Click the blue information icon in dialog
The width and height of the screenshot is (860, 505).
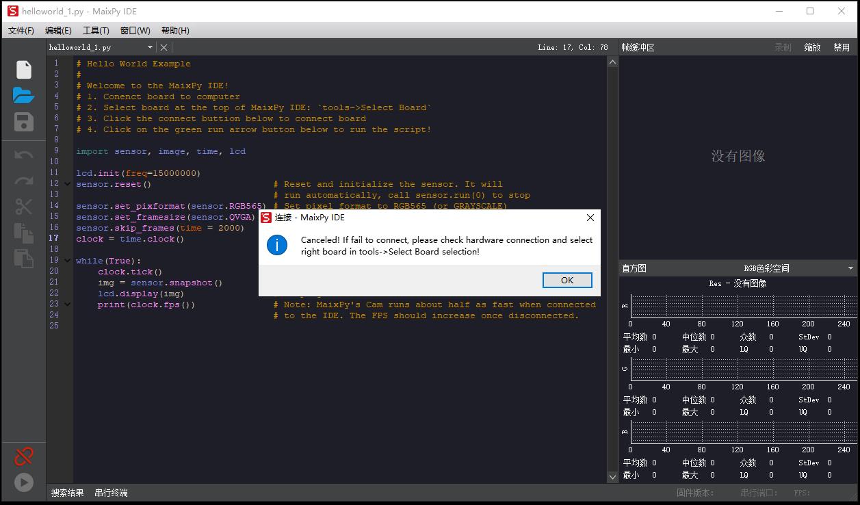277,245
